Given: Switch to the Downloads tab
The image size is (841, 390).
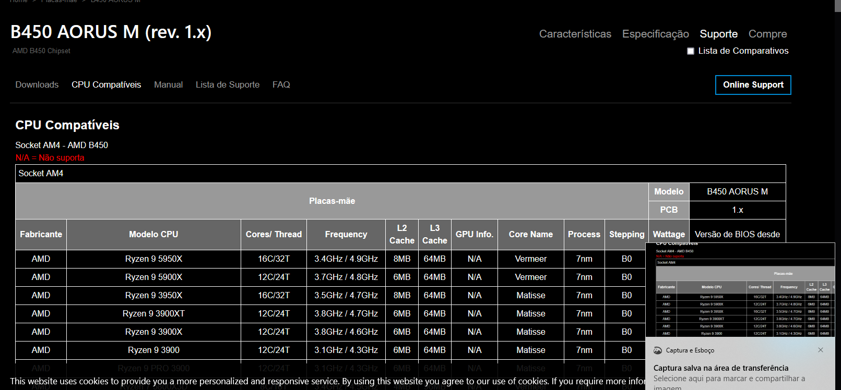Looking at the screenshot, I should 37,84.
